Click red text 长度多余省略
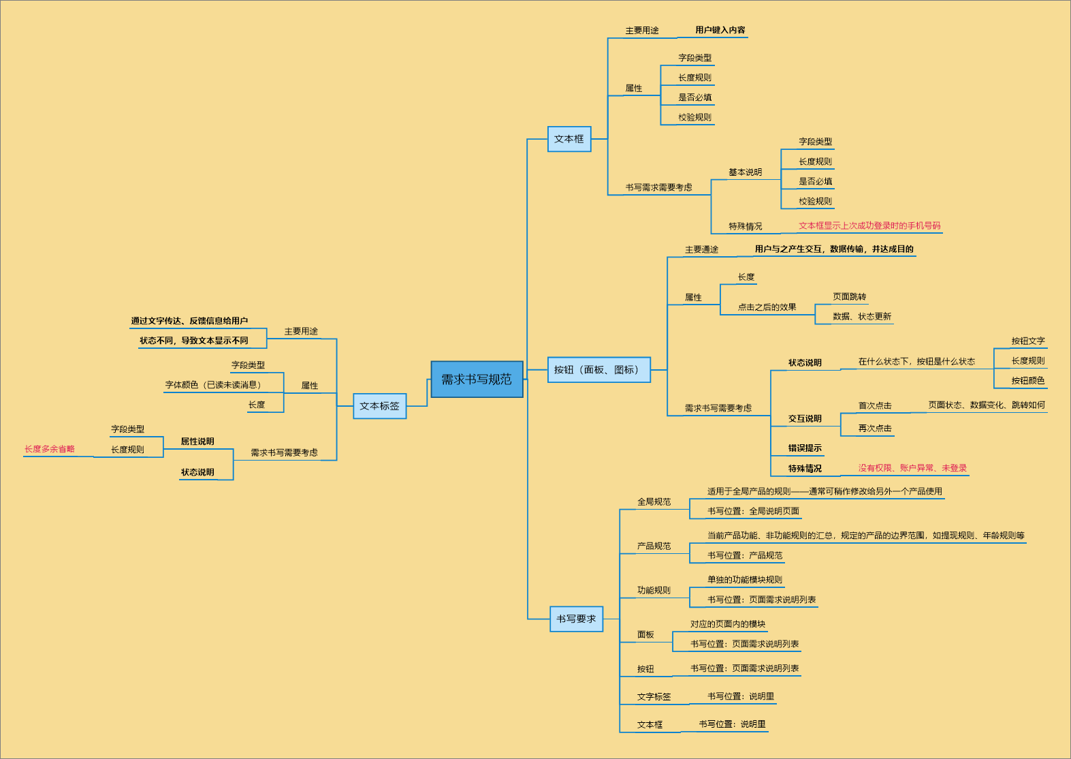Viewport: 1071px width, 759px height. tap(50, 449)
